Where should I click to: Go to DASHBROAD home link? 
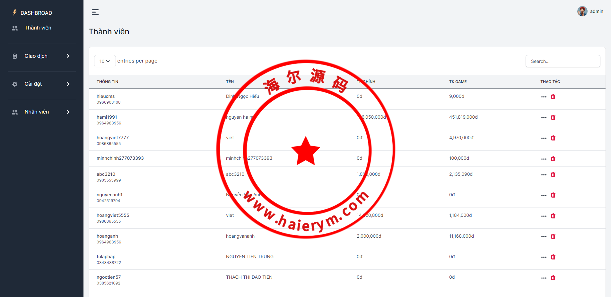coord(36,13)
